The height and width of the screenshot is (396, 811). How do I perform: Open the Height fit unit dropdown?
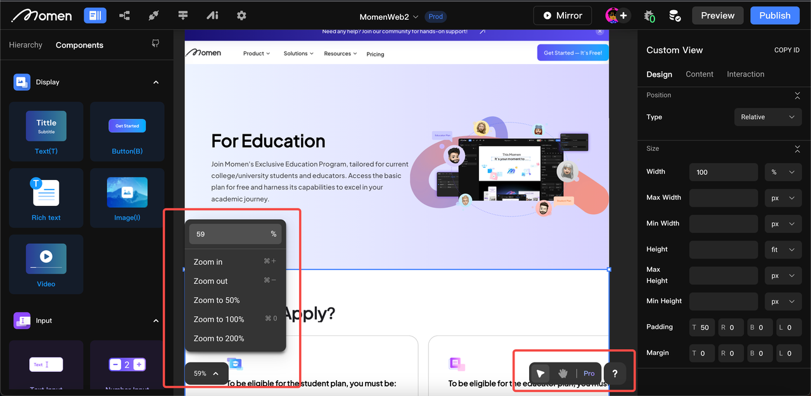(x=782, y=250)
